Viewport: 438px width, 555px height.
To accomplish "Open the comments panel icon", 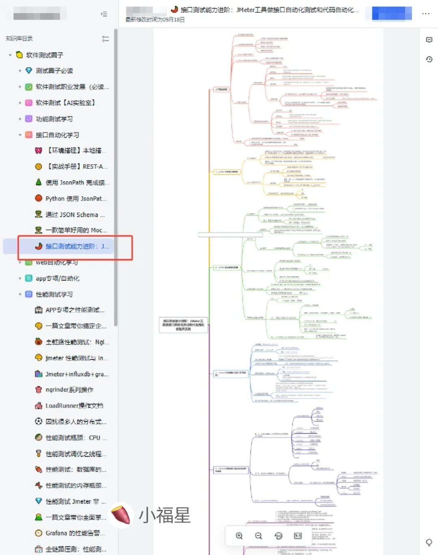I will 429,39.
